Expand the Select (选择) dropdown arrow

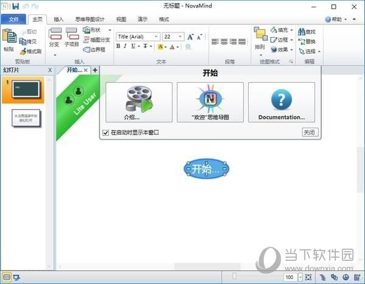point(319,52)
